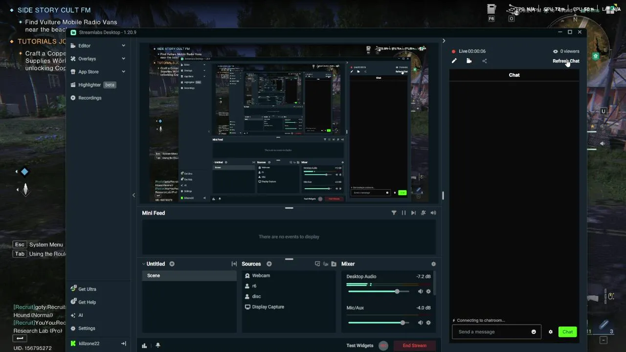This screenshot has width=626, height=352.
Task: Select the Chat tab
Action: tap(514, 75)
